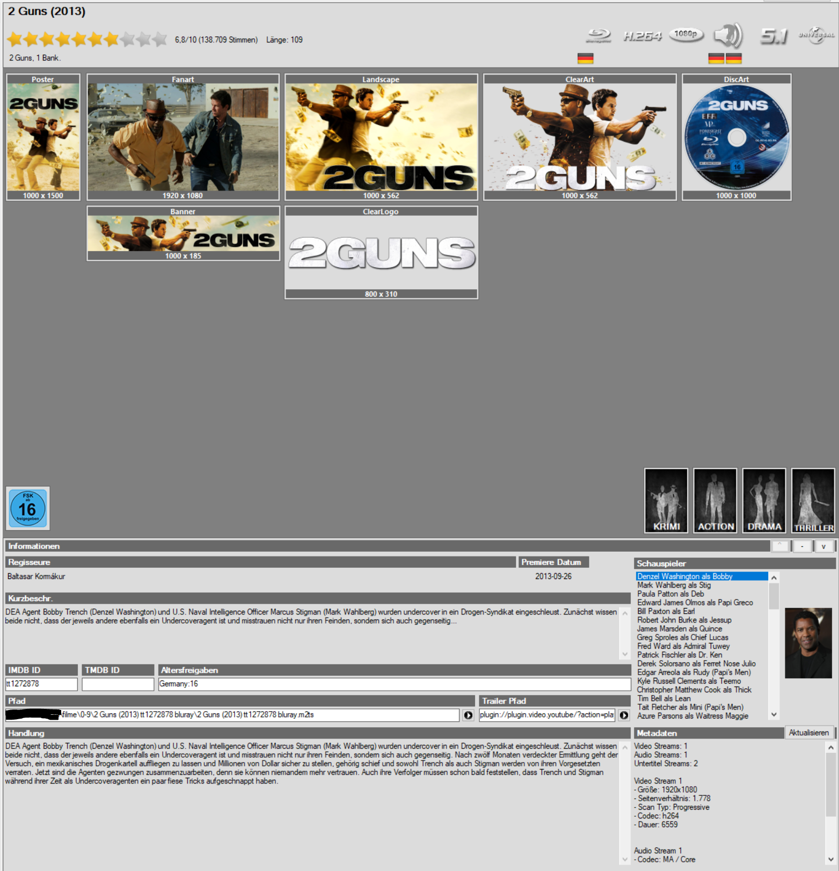
Task: Open the ClearLogo image thumbnail
Action: 381,252
